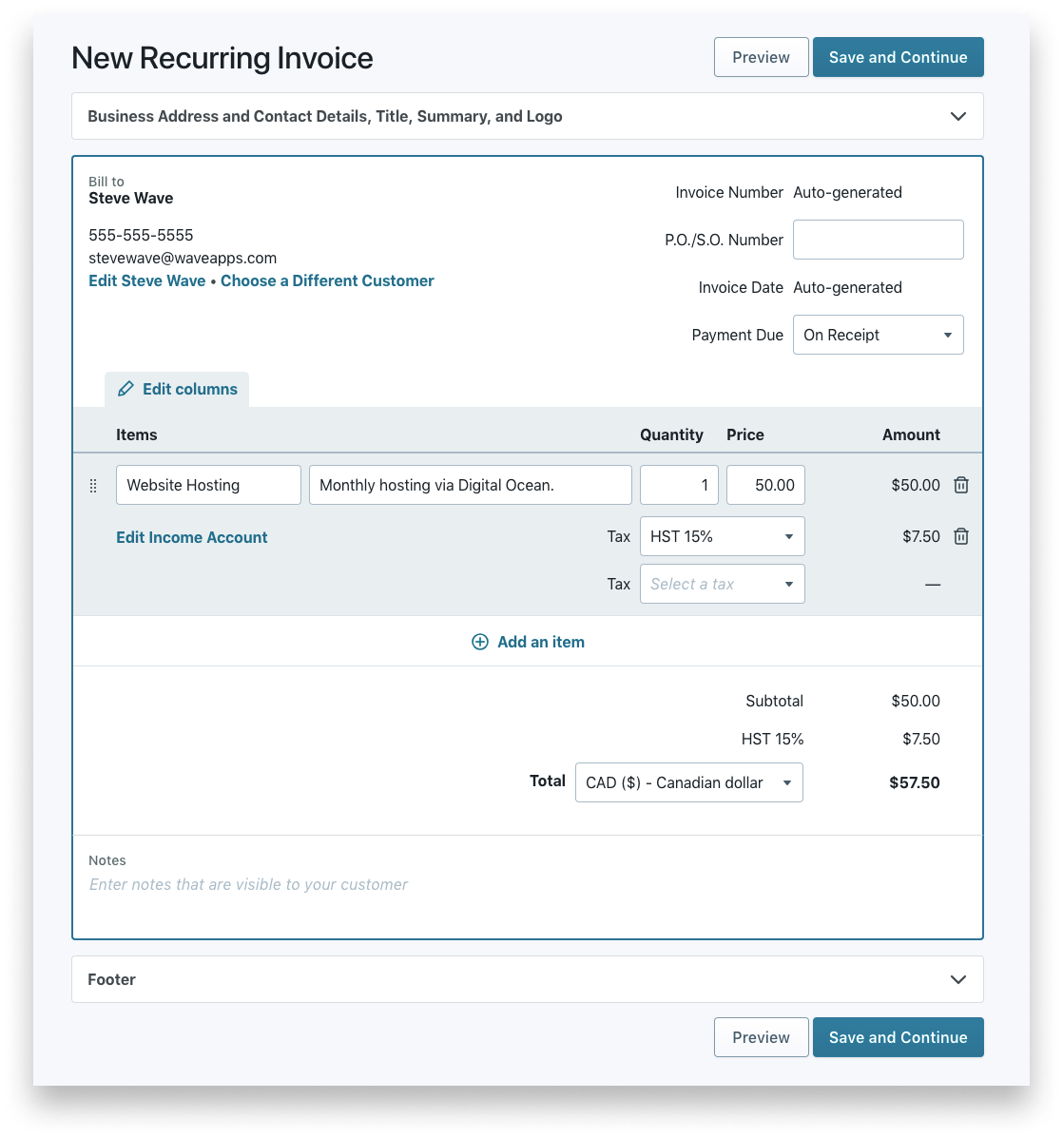Image resolution: width=1063 pixels, height=1138 pixels.
Task: Expand the Footer section
Action: 528,979
